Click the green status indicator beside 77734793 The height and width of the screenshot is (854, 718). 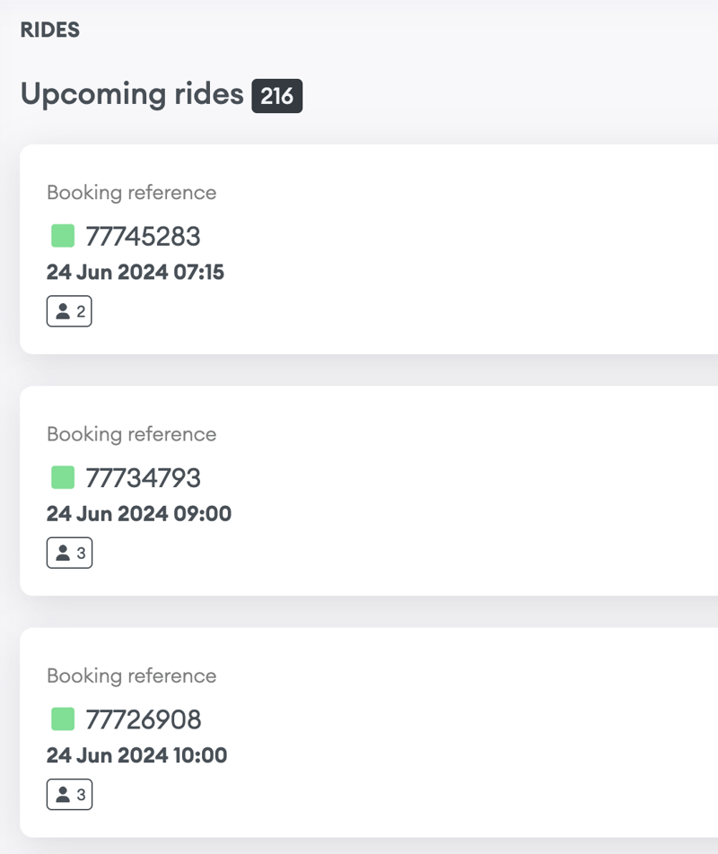[63, 477]
